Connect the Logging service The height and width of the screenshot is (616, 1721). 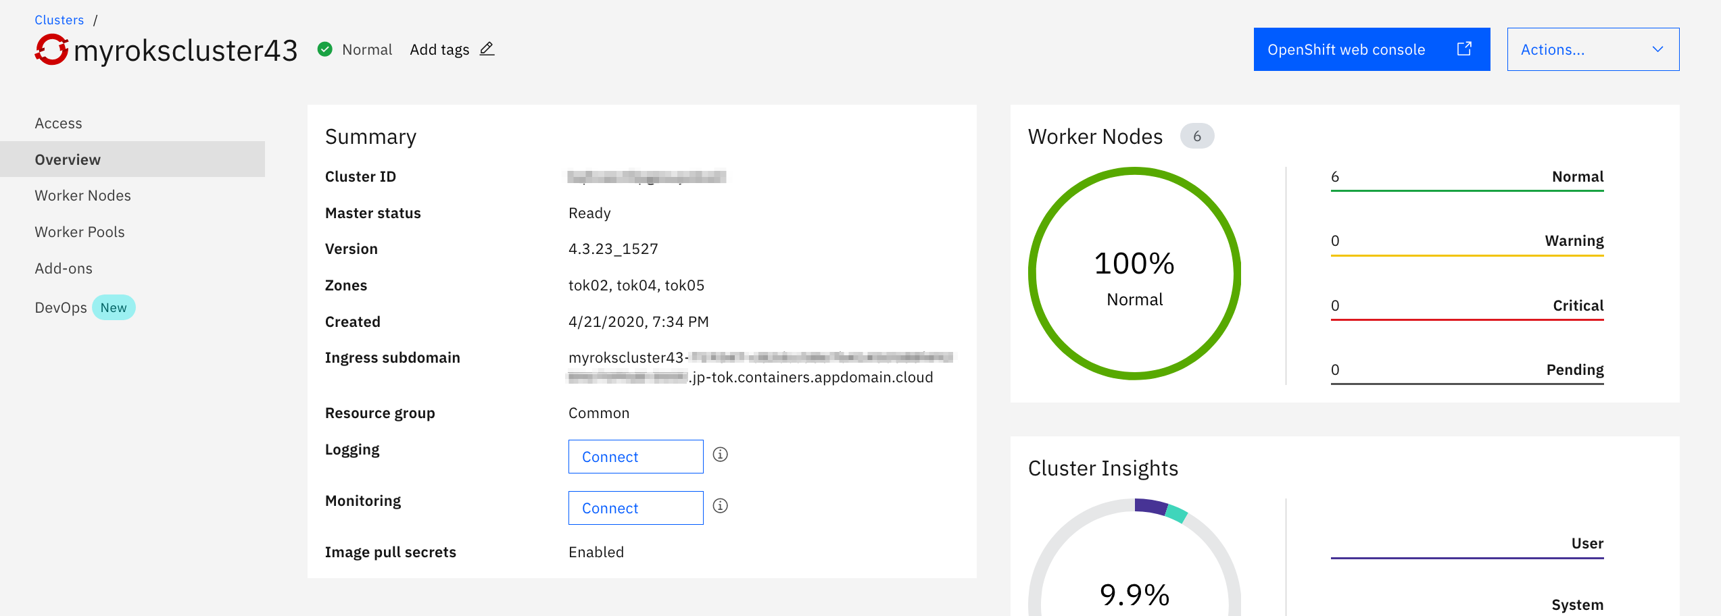(x=636, y=457)
